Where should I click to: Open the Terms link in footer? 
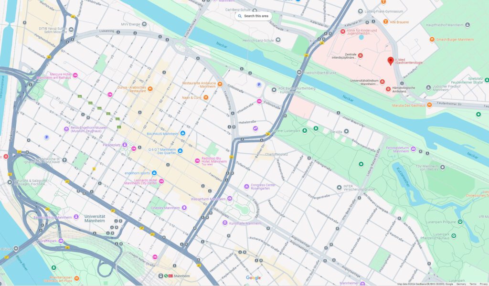(473, 284)
